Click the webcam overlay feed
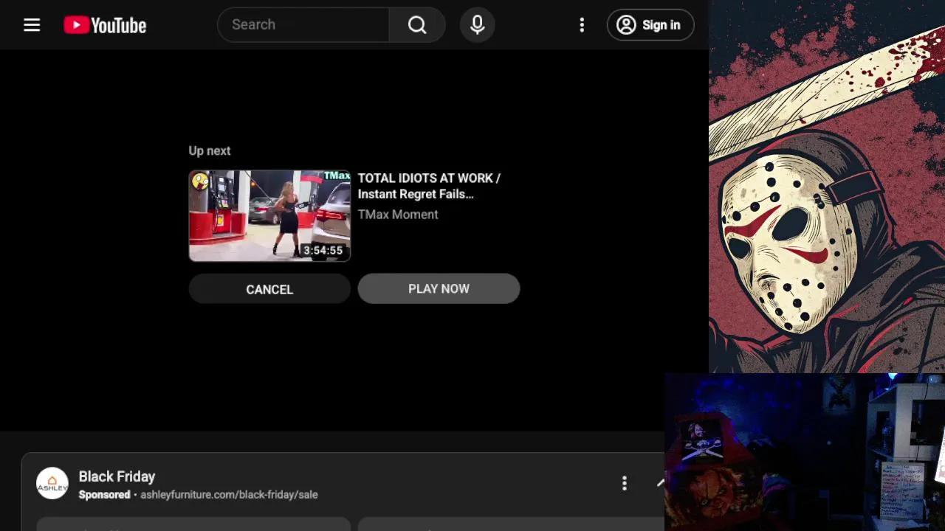This screenshot has width=945, height=531. 805,452
